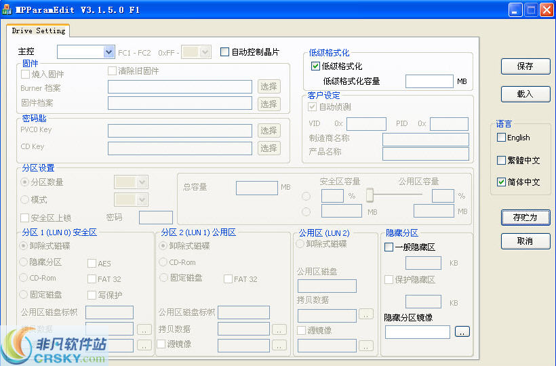
Task: Click the 安全区容量 slider handle
Action: click(x=370, y=195)
